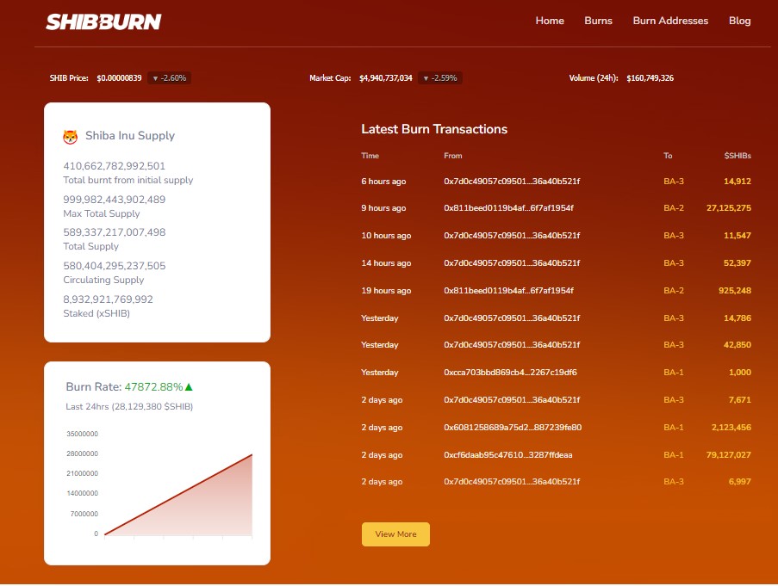Click the $SHIBs column header
This screenshot has height=586, width=778.
pyautogui.click(x=738, y=156)
